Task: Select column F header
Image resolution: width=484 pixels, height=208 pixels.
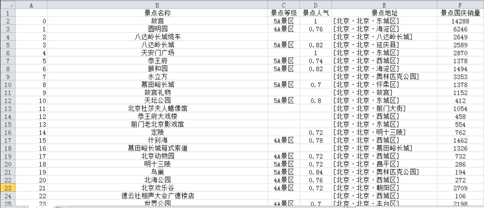Action: [460, 4]
